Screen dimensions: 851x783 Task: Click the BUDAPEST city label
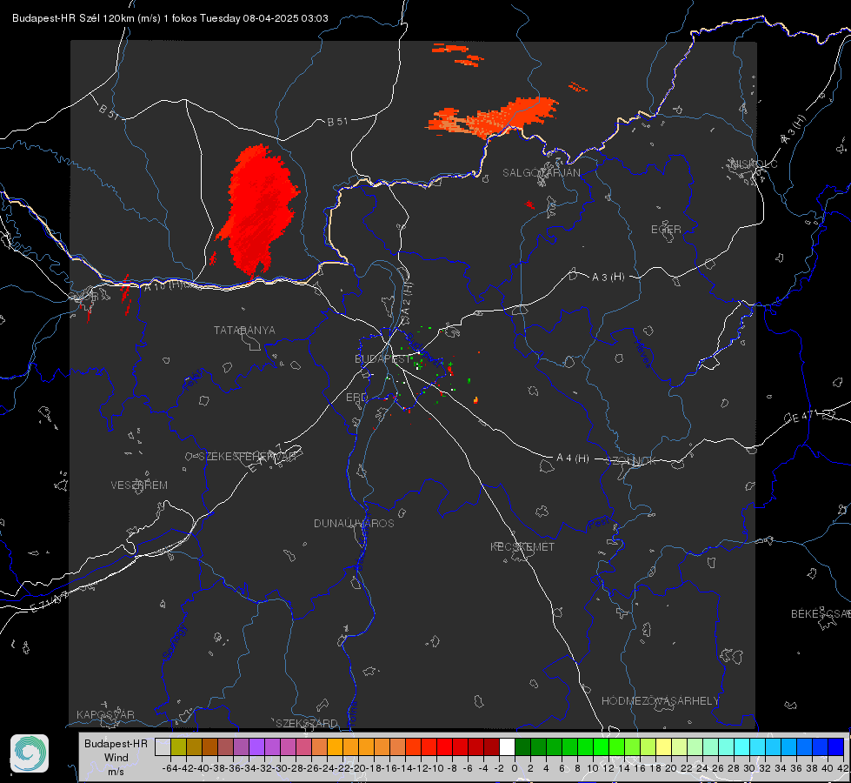[x=382, y=359]
